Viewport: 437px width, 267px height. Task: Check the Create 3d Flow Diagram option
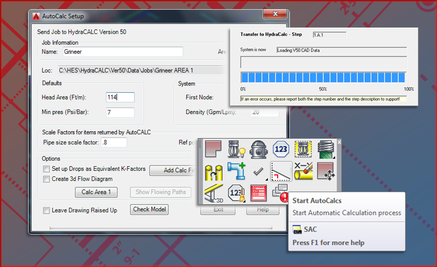tap(47, 179)
